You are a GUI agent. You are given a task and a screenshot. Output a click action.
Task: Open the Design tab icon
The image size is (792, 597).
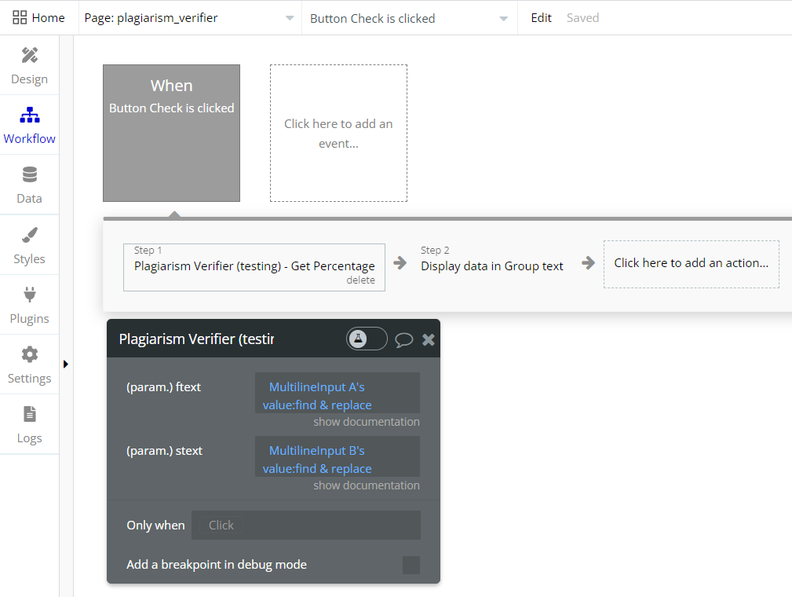29,55
